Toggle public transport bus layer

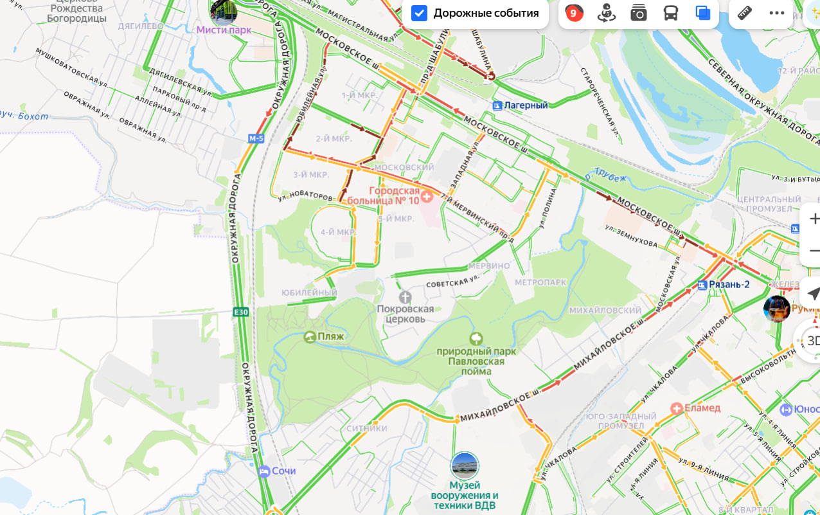[x=671, y=13]
